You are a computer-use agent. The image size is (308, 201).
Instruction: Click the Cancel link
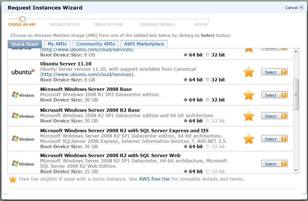click(x=291, y=8)
